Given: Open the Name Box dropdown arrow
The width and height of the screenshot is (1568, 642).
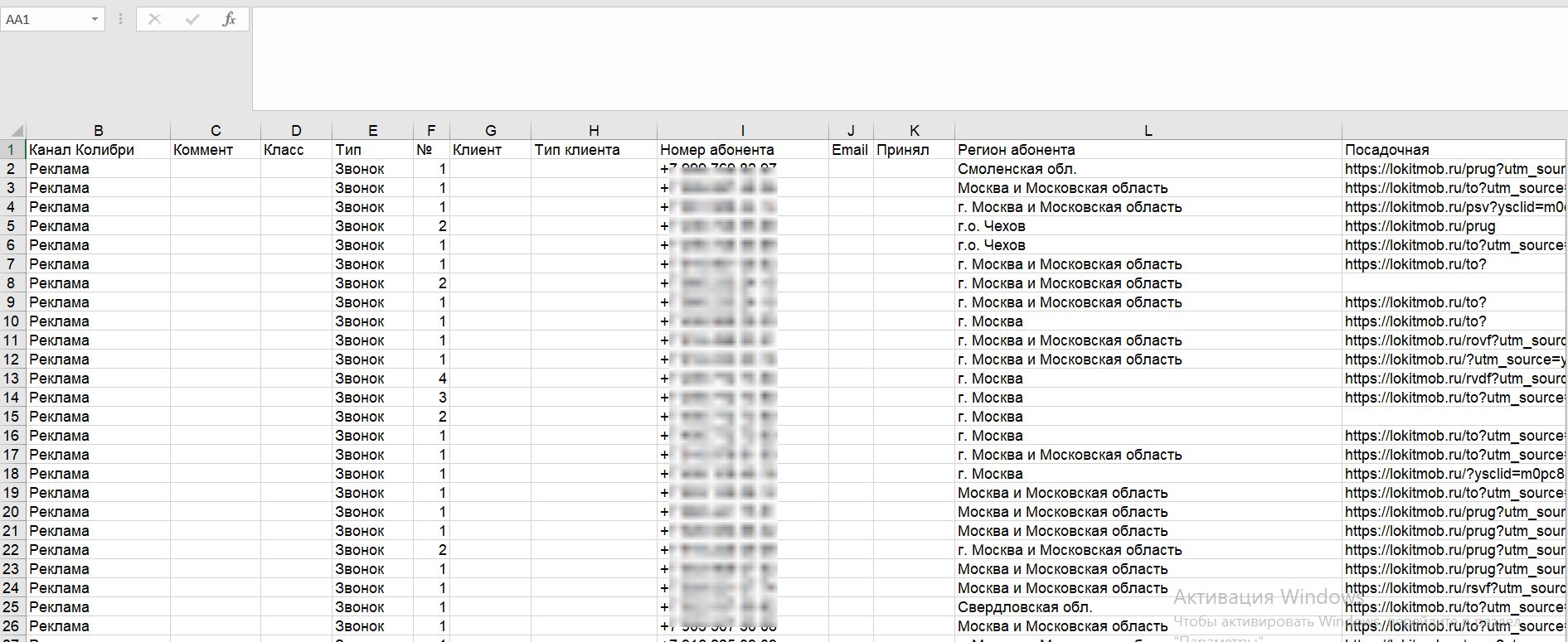Looking at the screenshot, I should pos(95,19).
